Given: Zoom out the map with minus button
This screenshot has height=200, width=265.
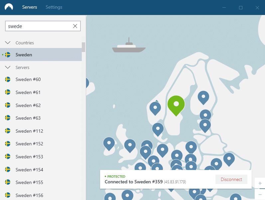Looking at the screenshot, I should pyautogui.click(x=260, y=194).
